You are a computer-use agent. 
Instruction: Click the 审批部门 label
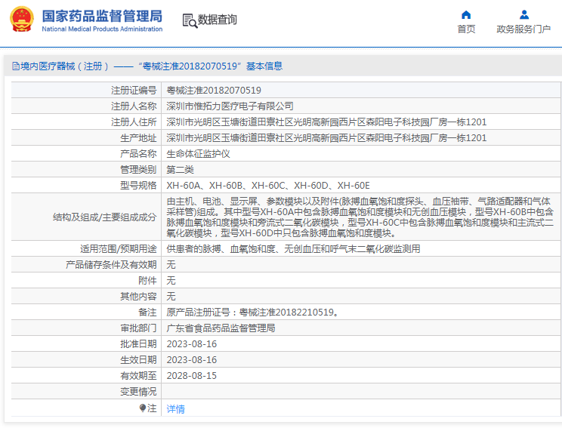coord(138,328)
